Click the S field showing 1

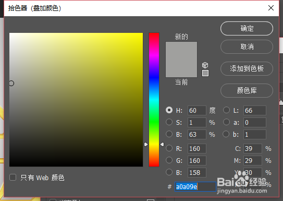(x=196, y=122)
